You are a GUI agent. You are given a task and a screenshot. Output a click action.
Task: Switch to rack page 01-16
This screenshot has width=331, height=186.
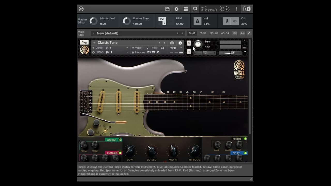192,33
